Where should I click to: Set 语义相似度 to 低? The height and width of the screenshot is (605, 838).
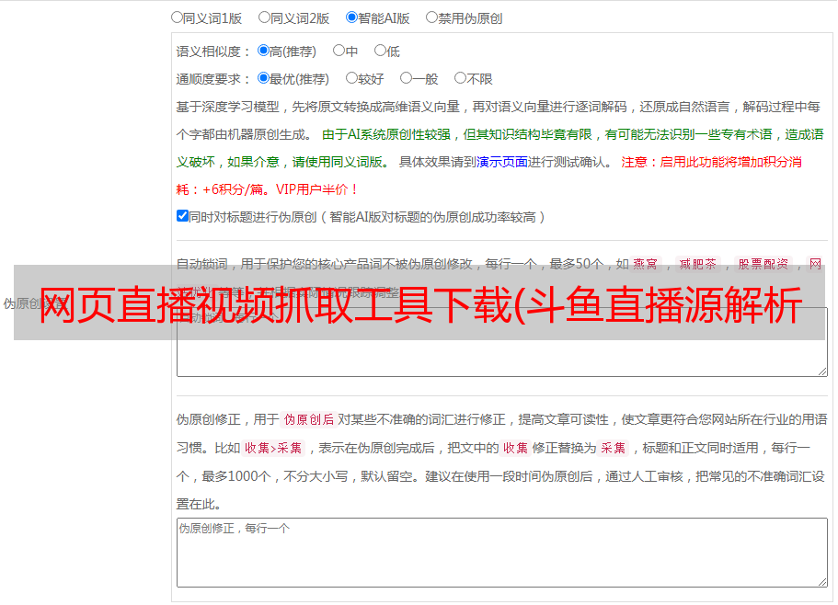tap(380, 51)
